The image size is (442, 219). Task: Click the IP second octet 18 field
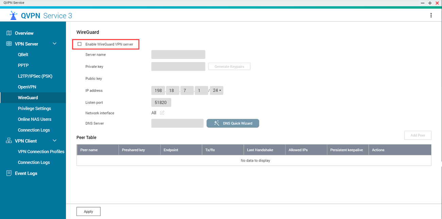[x=172, y=90]
